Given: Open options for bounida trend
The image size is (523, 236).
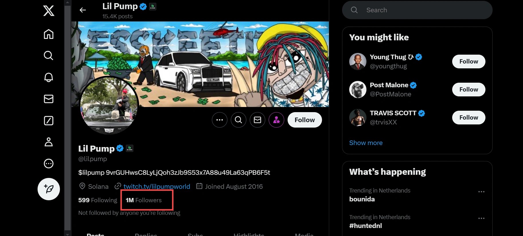Looking at the screenshot, I should coord(481,192).
